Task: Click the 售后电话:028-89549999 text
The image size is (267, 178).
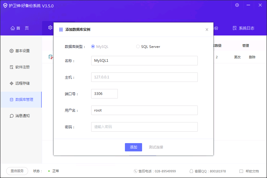Action: pos(157,171)
